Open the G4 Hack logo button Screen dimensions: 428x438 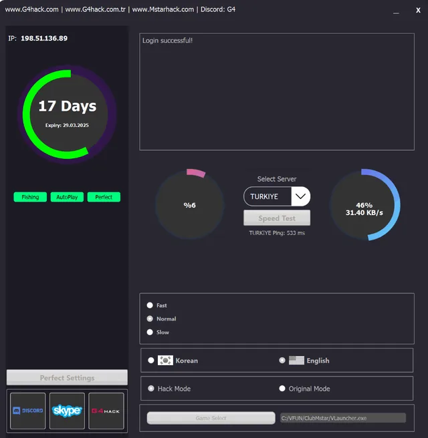point(106,411)
